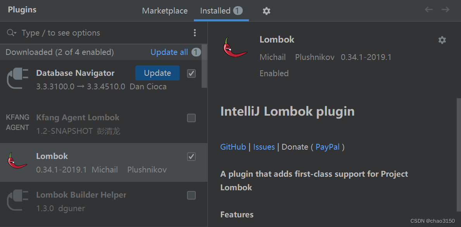461x227 pixels.
Task: Uncheck the Lombok plugin checkbox
Action: (x=191, y=157)
